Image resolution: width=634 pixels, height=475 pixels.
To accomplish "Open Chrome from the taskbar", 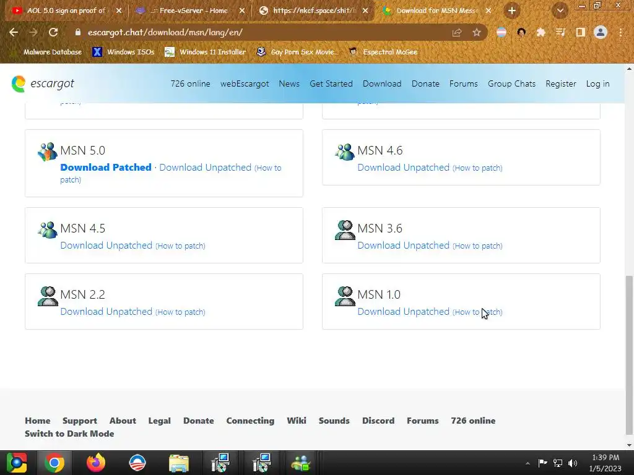I will pyautogui.click(x=54, y=463).
